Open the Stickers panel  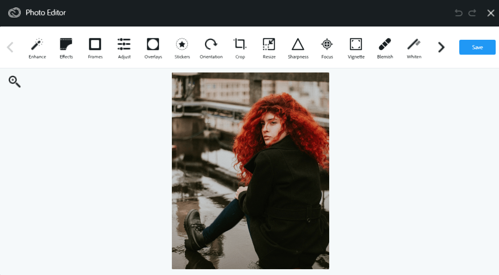click(182, 47)
